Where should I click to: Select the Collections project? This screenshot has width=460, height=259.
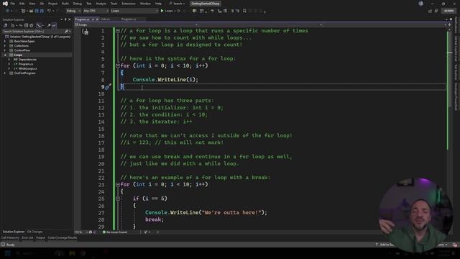22,46
